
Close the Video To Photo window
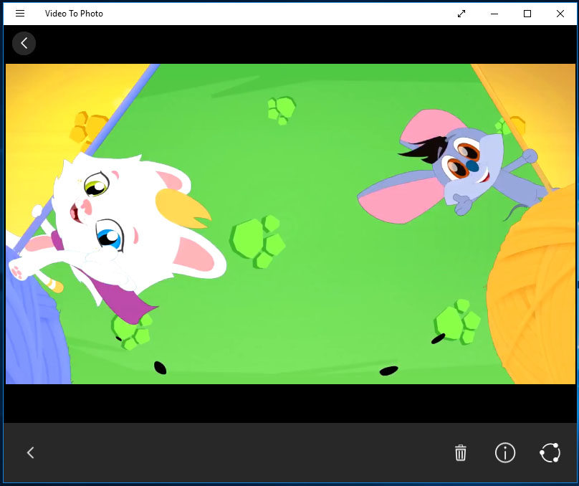[x=560, y=14]
